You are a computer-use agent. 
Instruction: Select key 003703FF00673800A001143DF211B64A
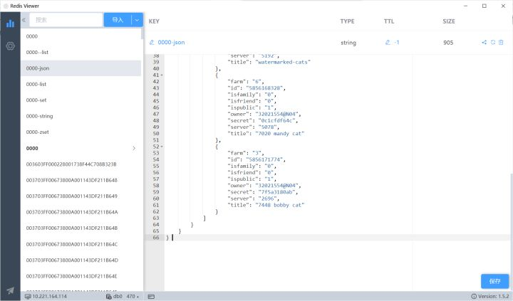[x=81, y=213]
